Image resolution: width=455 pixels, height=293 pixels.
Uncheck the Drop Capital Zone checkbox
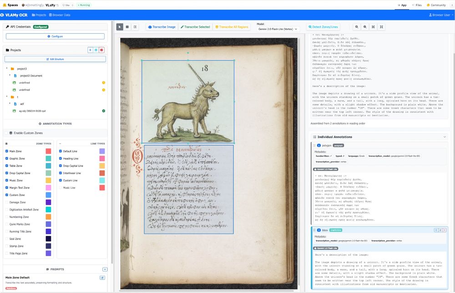7,173
